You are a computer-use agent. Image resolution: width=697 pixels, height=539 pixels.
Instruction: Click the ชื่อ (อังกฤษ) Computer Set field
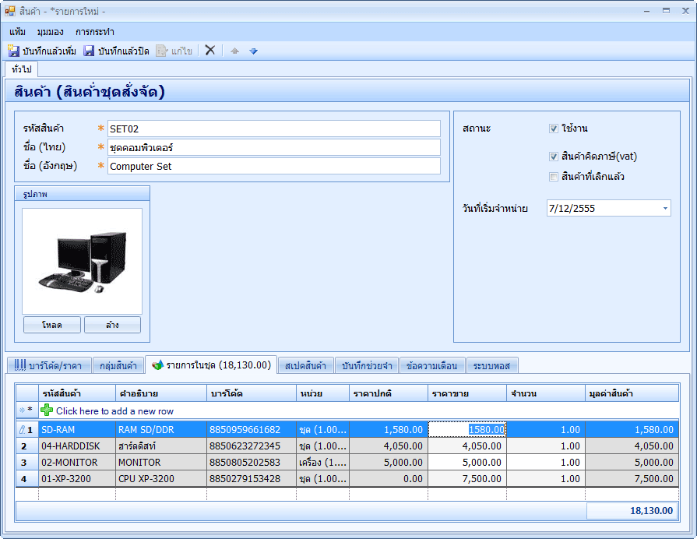pos(273,166)
